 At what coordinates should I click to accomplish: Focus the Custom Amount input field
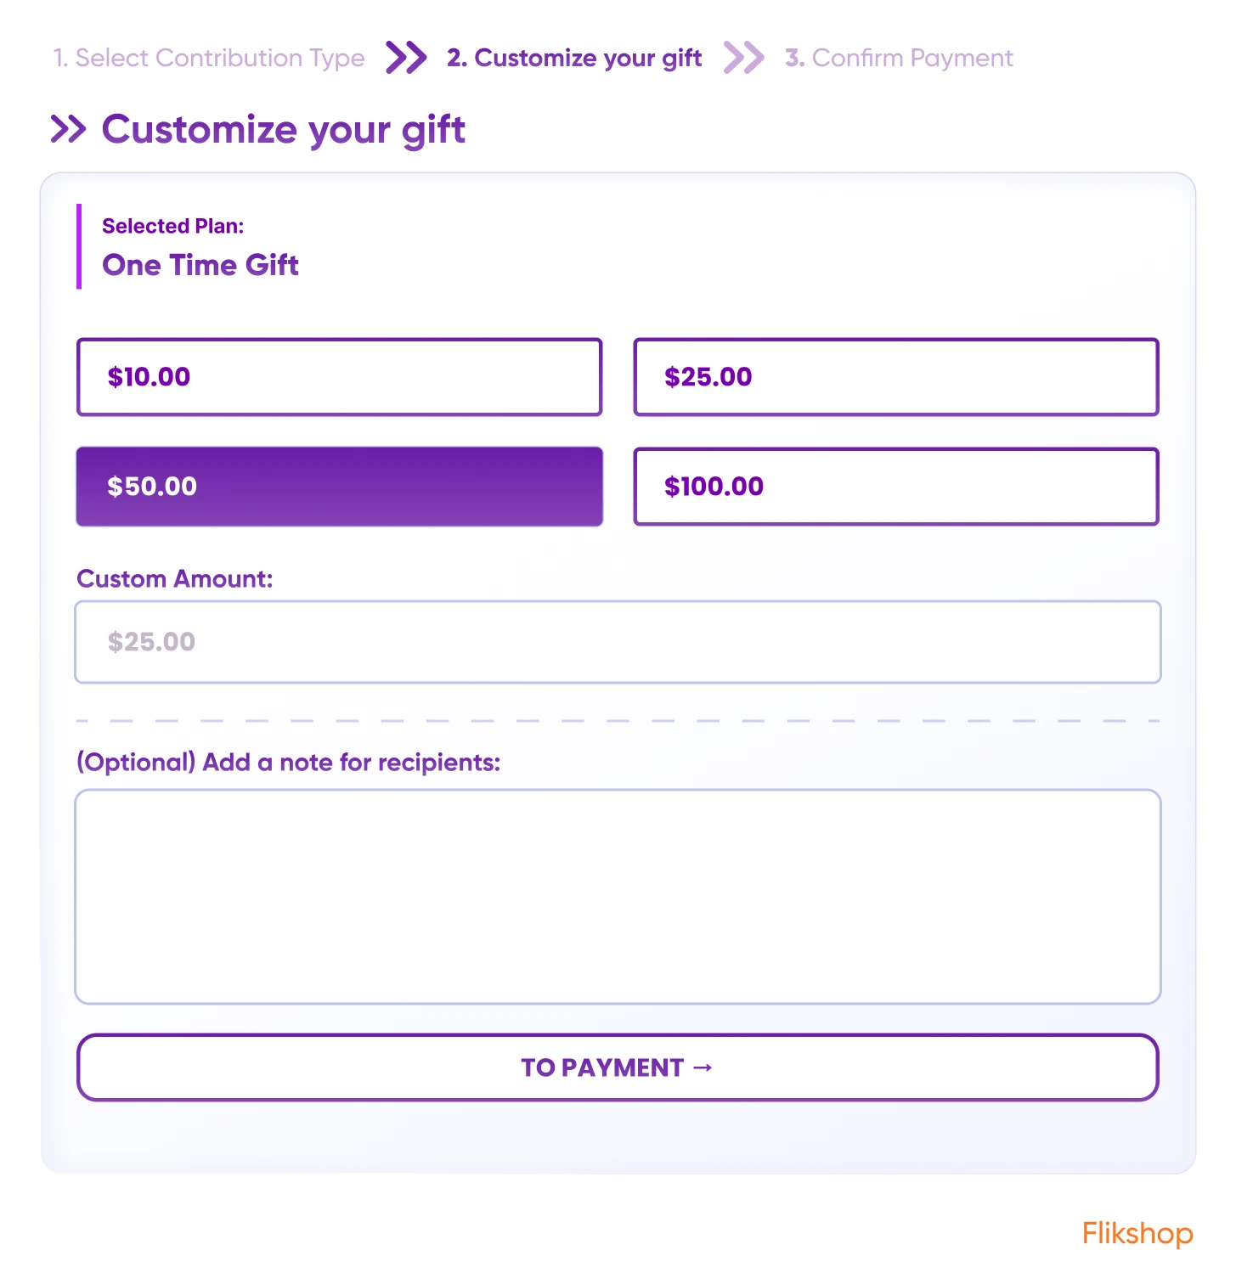pos(618,642)
